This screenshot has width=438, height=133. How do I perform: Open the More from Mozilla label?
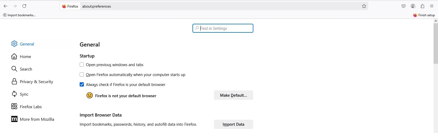coord(37,119)
